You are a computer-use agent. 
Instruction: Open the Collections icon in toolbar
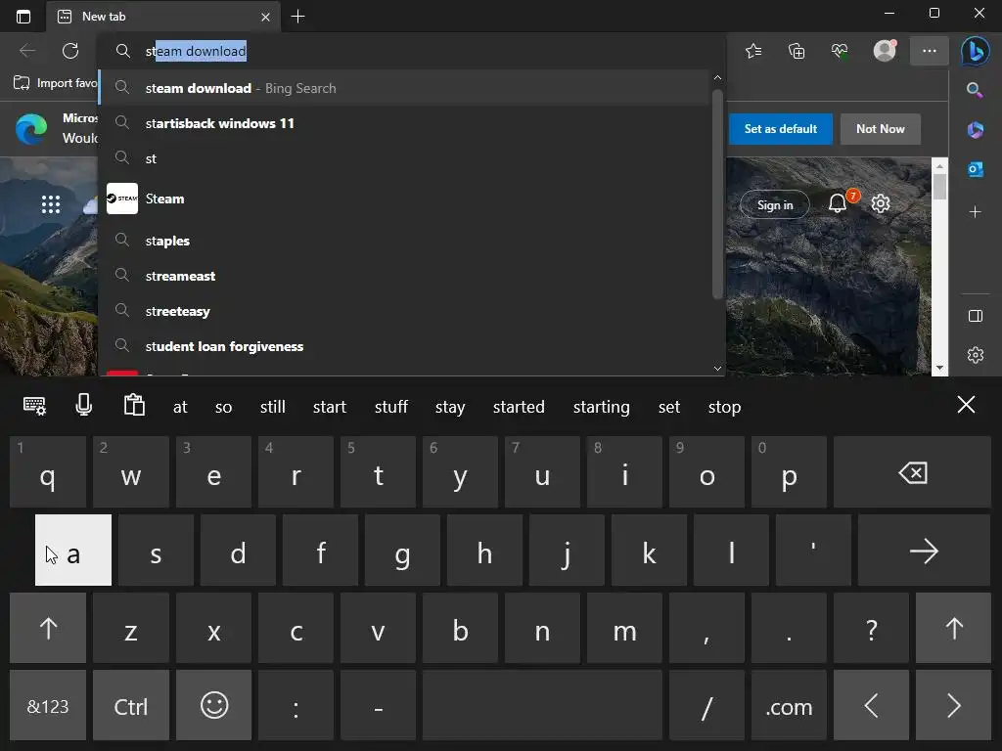coord(797,51)
